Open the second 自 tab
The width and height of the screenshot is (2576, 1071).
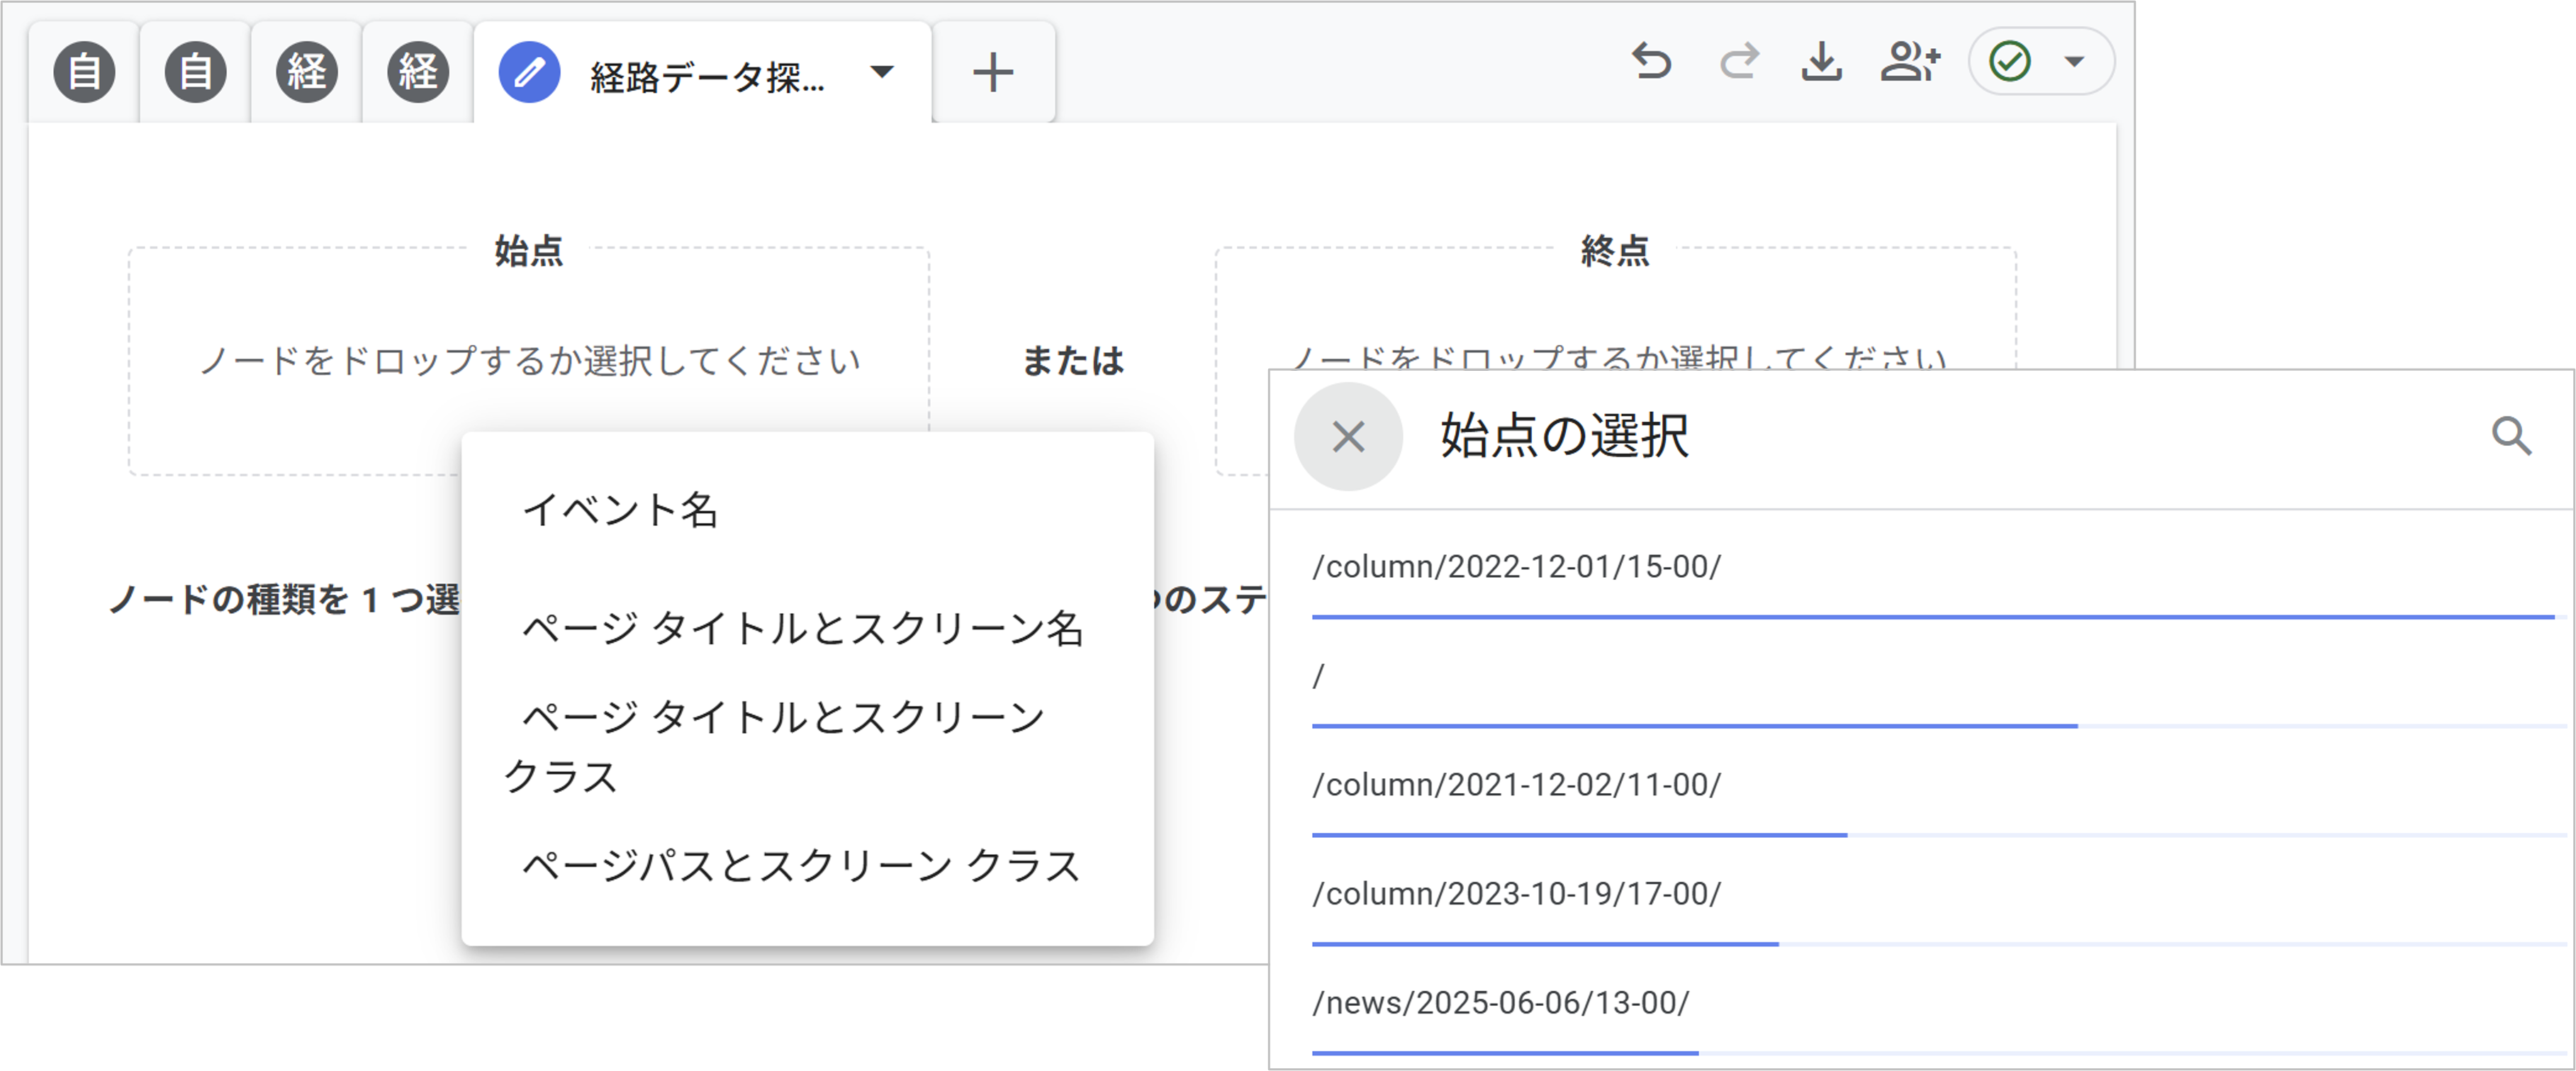click(x=195, y=72)
